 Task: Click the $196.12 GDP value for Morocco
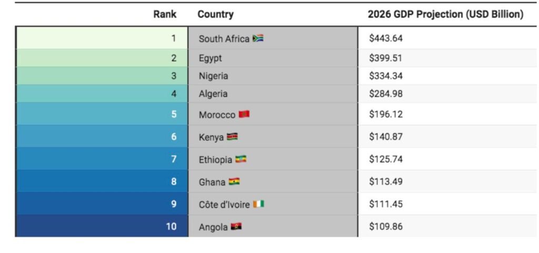coord(386,114)
